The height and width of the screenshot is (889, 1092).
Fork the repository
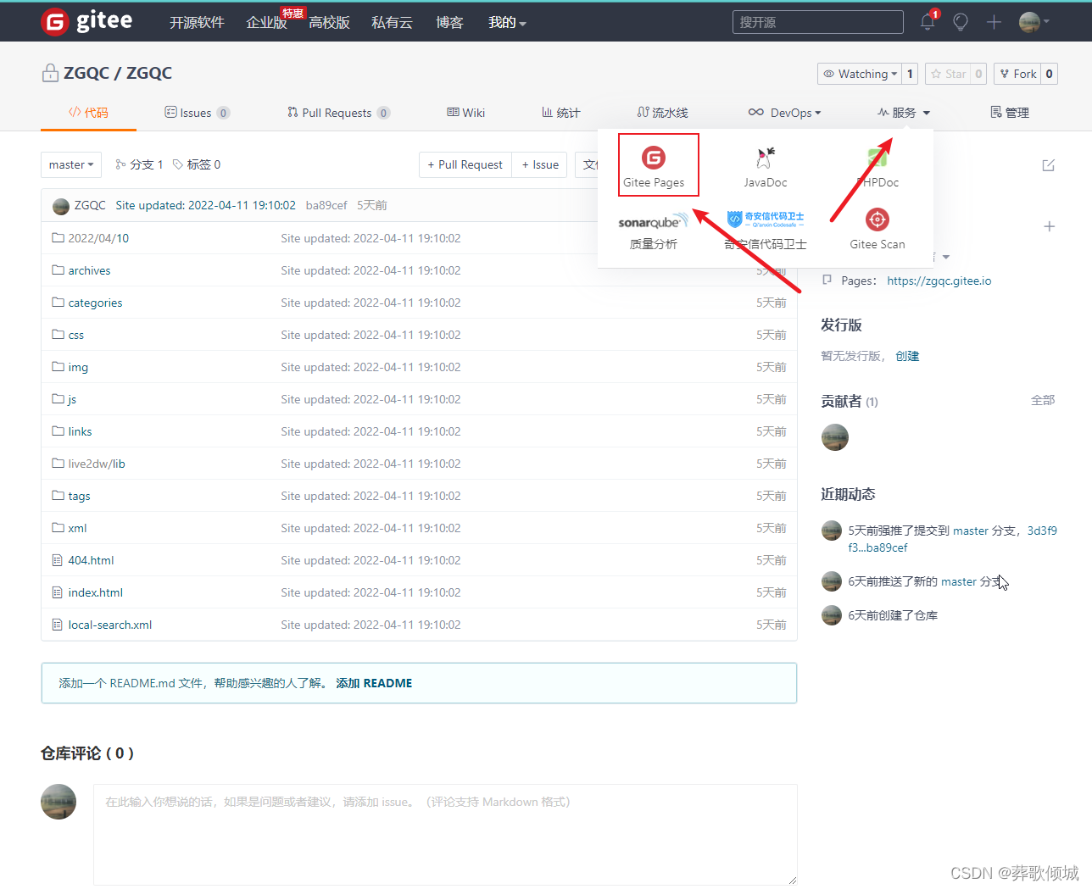pos(1017,74)
